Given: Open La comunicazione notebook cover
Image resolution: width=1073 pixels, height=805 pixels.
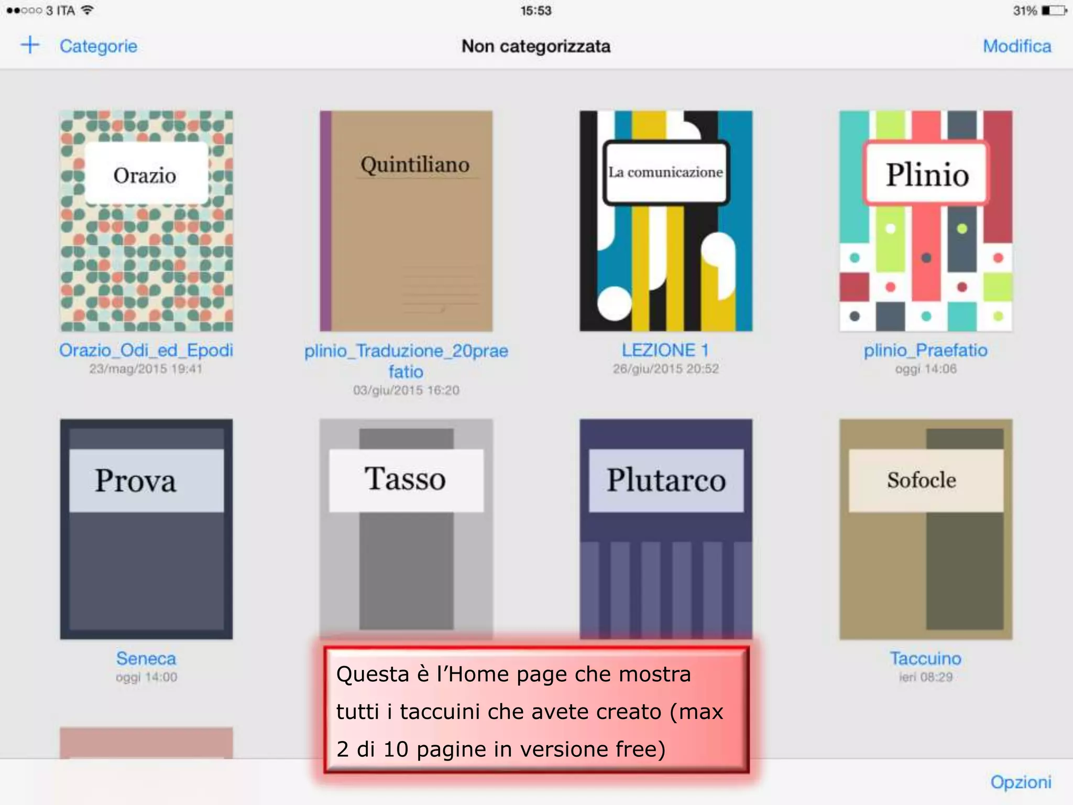Looking at the screenshot, I should click(x=665, y=221).
